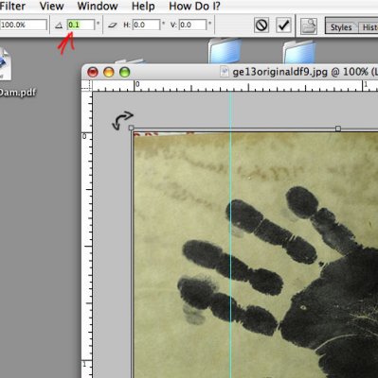Click the horizontal skew H field

click(x=146, y=25)
